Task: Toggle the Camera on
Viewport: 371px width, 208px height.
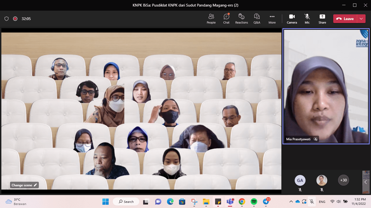Action: tap(292, 19)
